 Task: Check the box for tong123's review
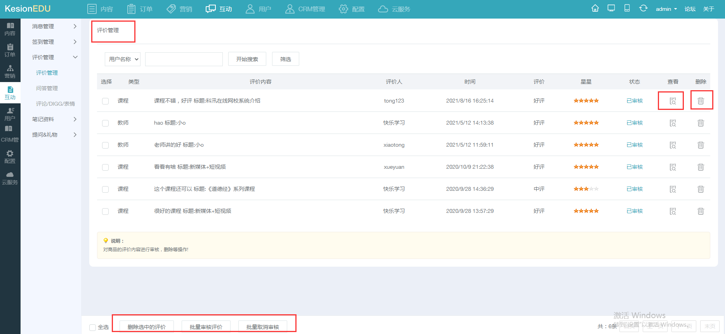coord(105,101)
